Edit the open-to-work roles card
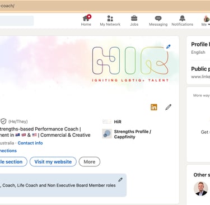Screen dimensions: 210x205 coord(120,180)
